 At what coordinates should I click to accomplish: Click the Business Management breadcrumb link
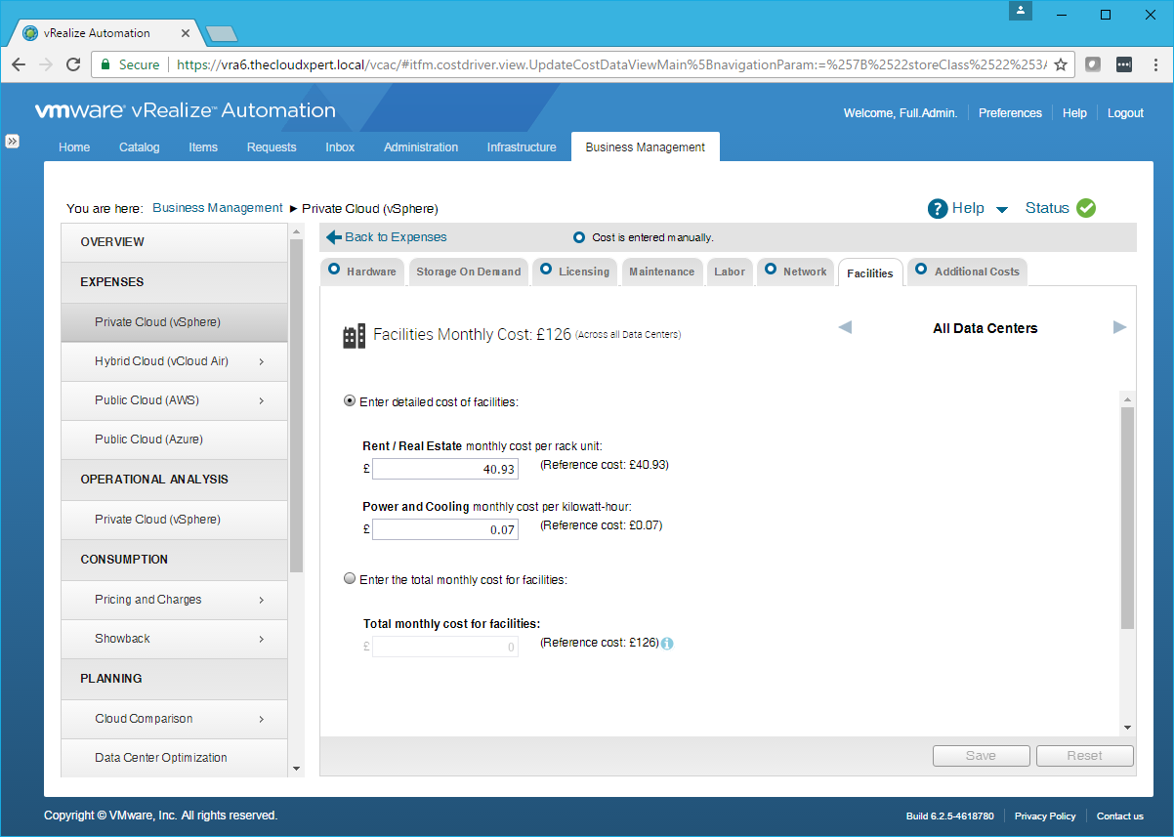click(x=218, y=208)
